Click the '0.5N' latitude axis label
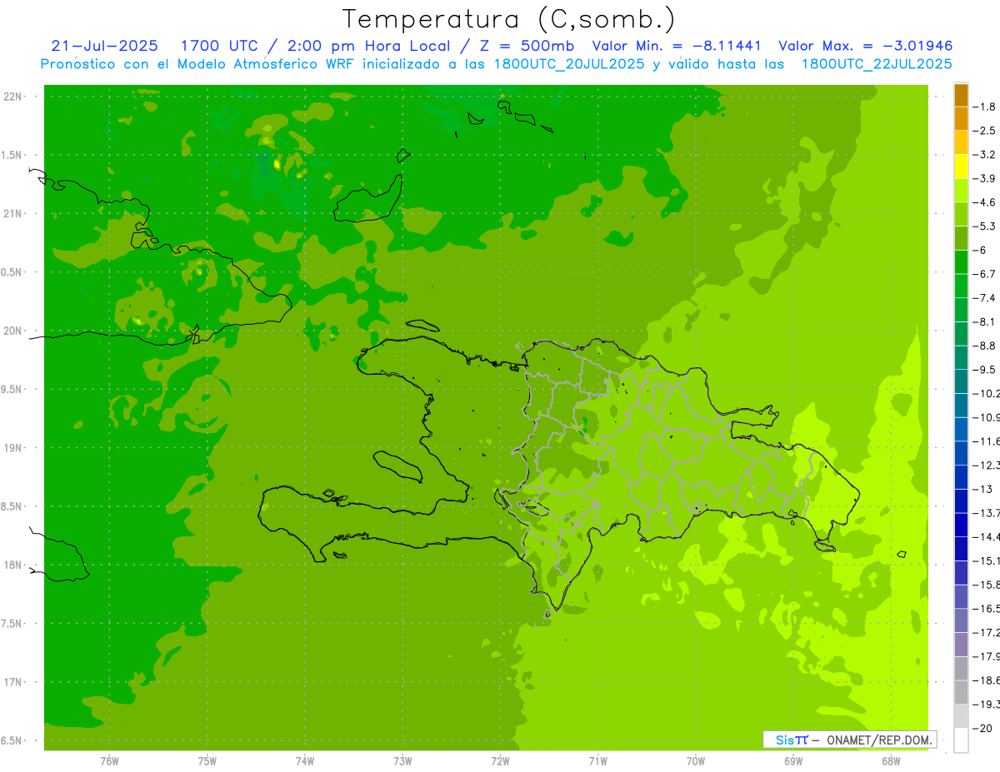Image resolution: width=1000 pixels, height=772 pixels. coord(12,272)
